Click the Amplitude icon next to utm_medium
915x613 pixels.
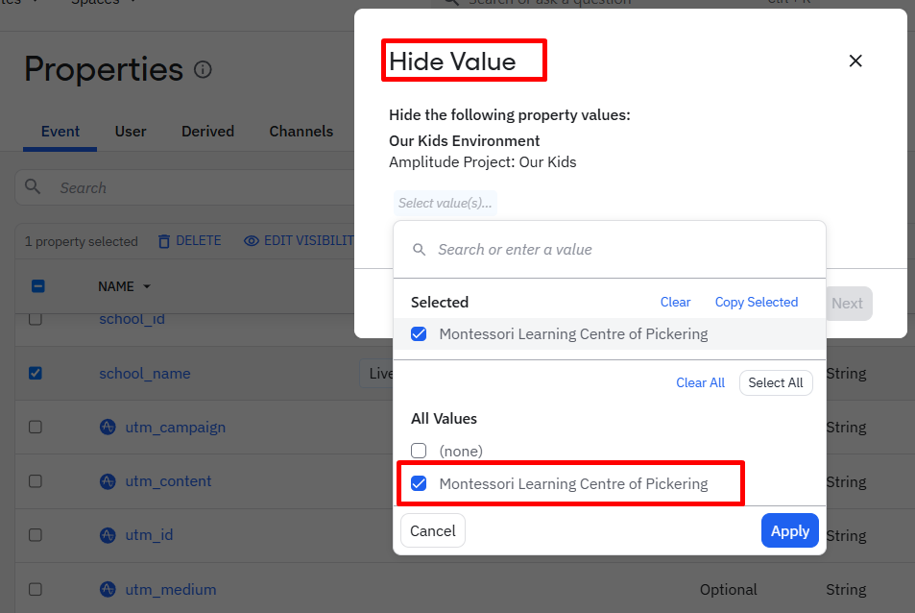(x=108, y=589)
